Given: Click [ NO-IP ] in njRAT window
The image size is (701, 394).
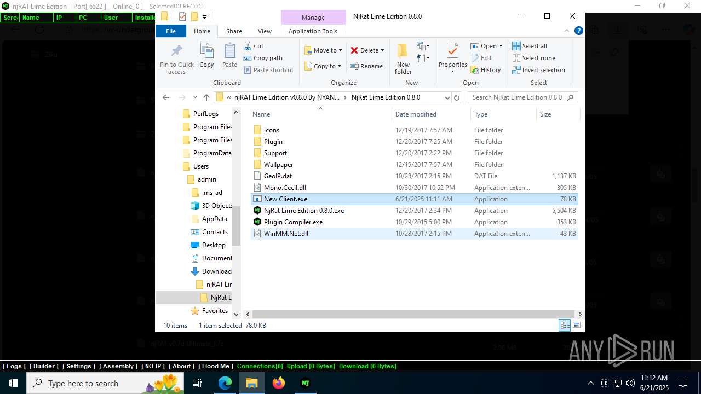Looking at the screenshot, I should point(153,366).
